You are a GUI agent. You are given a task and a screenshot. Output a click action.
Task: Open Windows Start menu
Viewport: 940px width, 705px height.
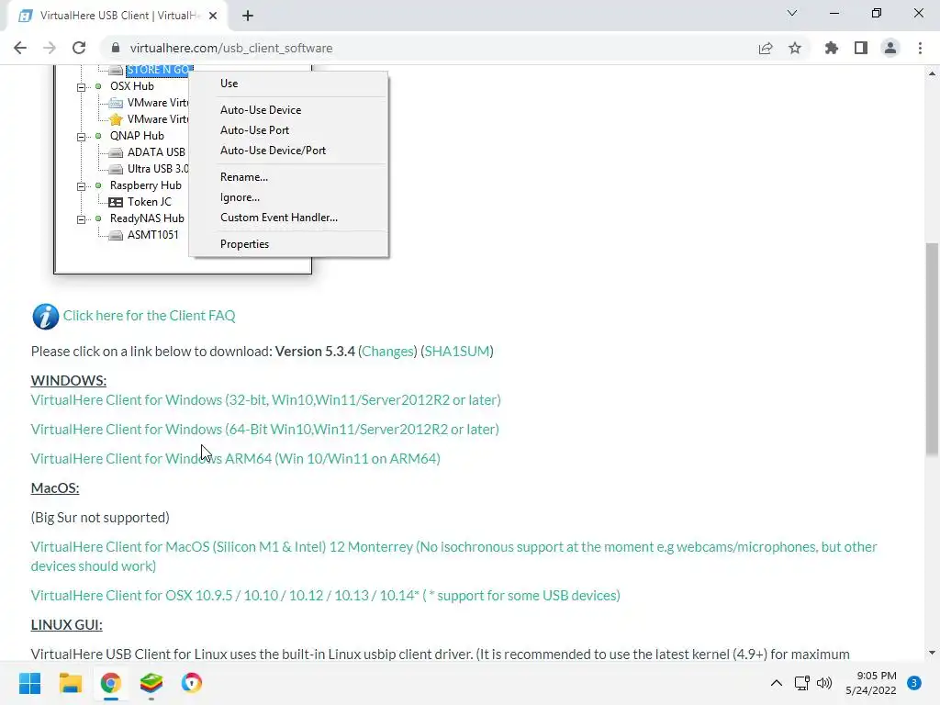click(x=29, y=683)
